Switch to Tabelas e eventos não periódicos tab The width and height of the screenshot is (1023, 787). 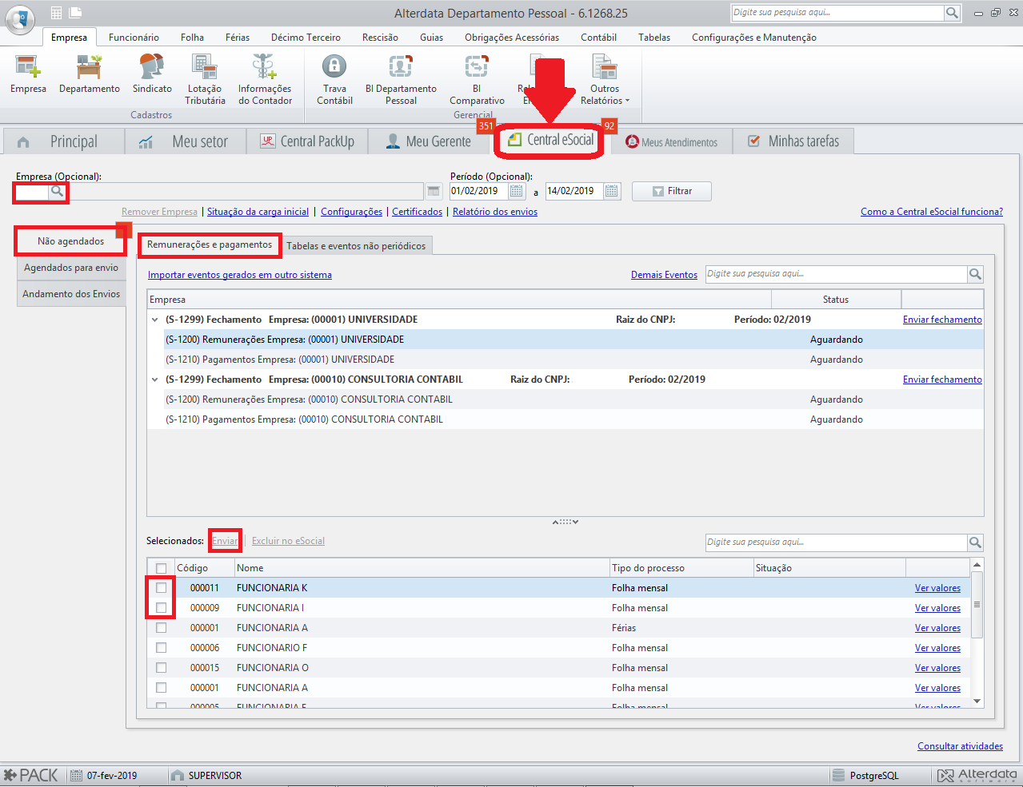point(356,246)
